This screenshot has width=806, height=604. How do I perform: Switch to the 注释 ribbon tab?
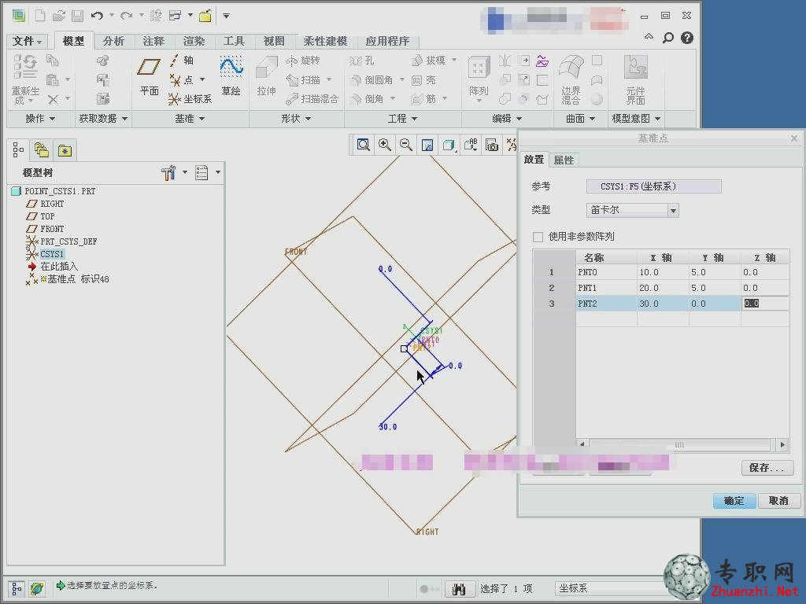[x=153, y=41]
